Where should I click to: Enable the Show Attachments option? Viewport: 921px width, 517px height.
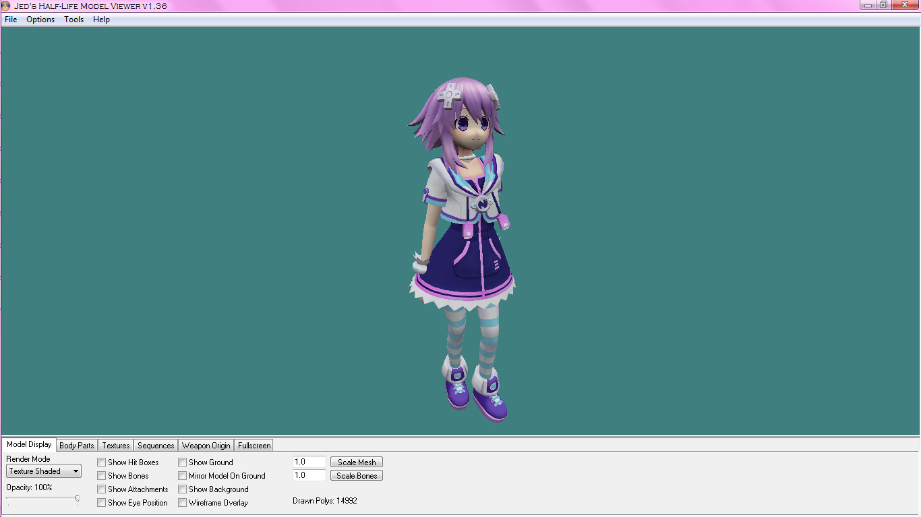[x=102, y=489]
